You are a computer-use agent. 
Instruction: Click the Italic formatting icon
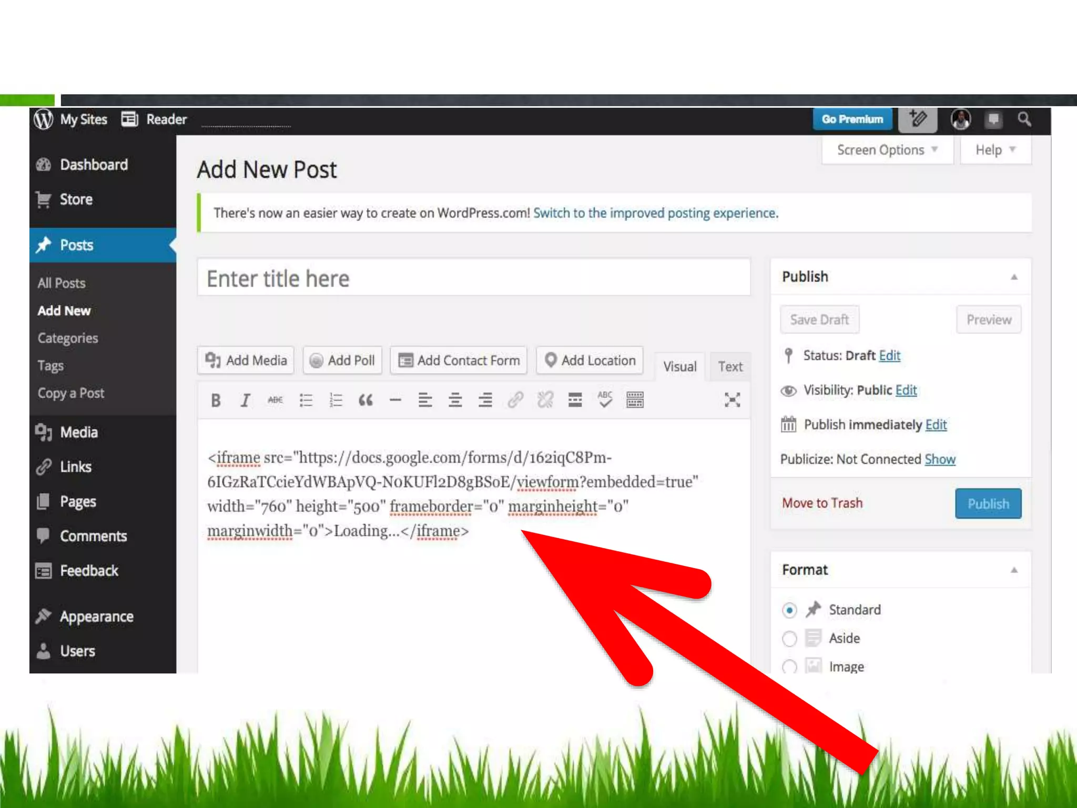pos(245,400)
